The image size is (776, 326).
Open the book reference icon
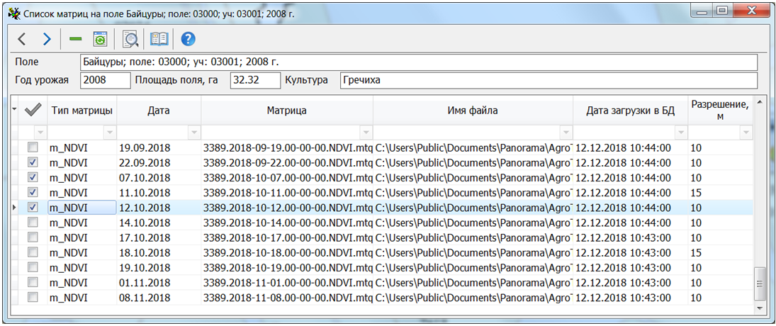pos(159,39)
